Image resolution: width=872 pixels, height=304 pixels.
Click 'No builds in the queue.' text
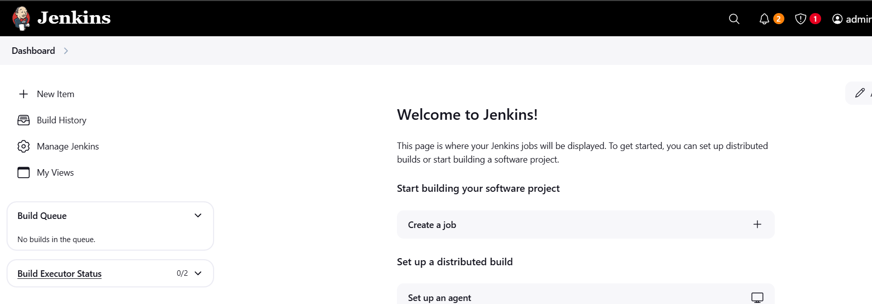tap(56, 240)
